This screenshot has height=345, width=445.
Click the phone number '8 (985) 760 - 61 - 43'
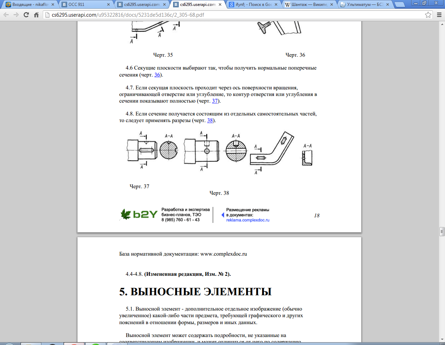[x=180, y=220]
